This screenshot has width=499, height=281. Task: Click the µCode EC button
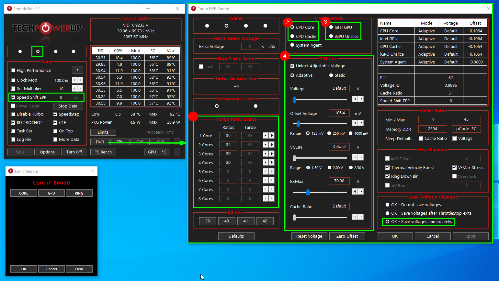466,129
